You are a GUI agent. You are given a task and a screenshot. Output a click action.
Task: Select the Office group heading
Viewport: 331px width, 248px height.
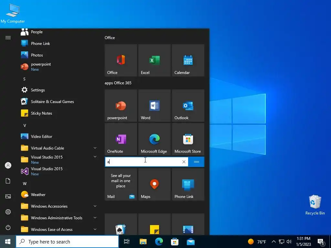(x=110, y=38)
